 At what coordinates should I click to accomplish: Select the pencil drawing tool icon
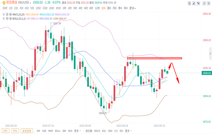194,3
